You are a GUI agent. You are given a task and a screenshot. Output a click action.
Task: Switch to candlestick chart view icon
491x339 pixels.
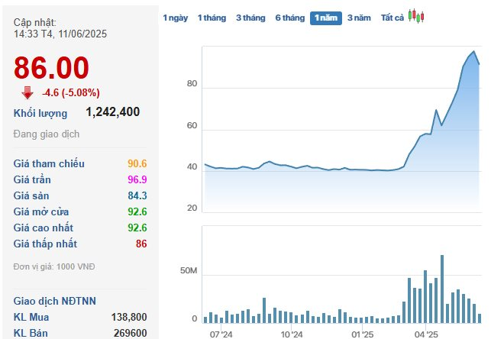[416, 16]
